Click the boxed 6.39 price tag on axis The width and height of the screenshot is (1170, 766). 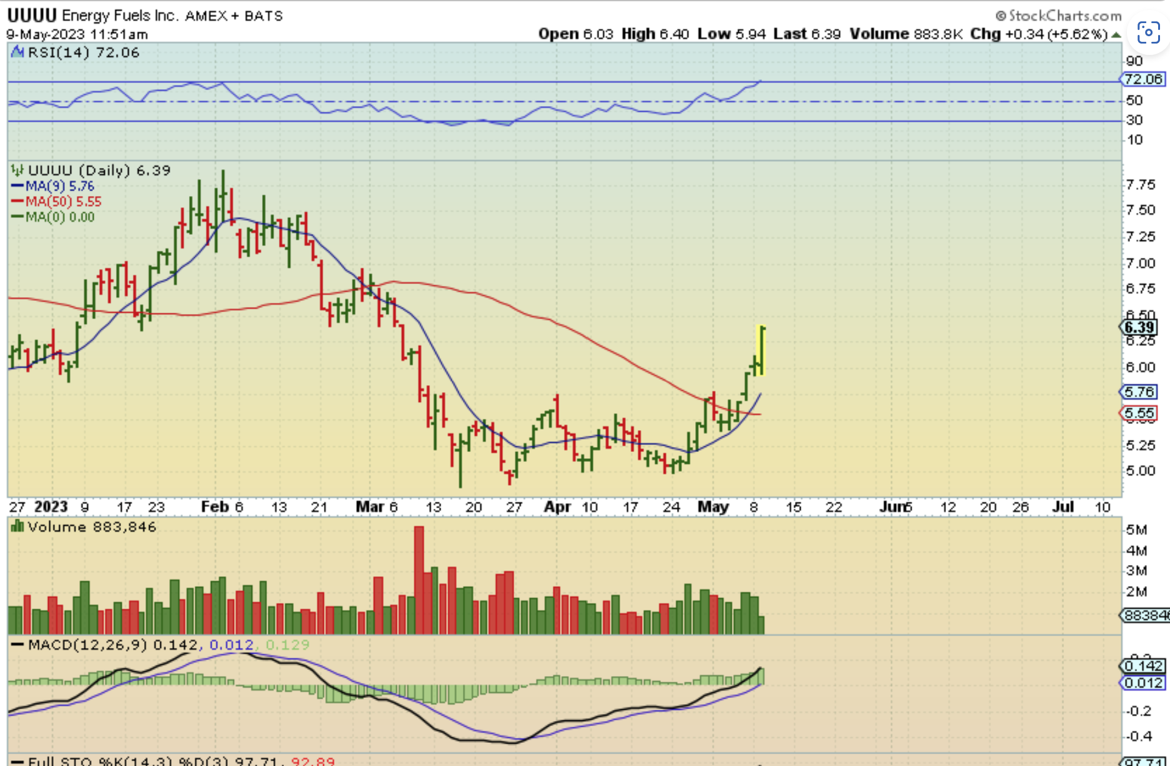pos(1139,327)
